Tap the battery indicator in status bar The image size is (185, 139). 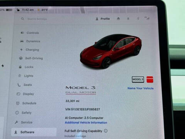pos(9,10)
